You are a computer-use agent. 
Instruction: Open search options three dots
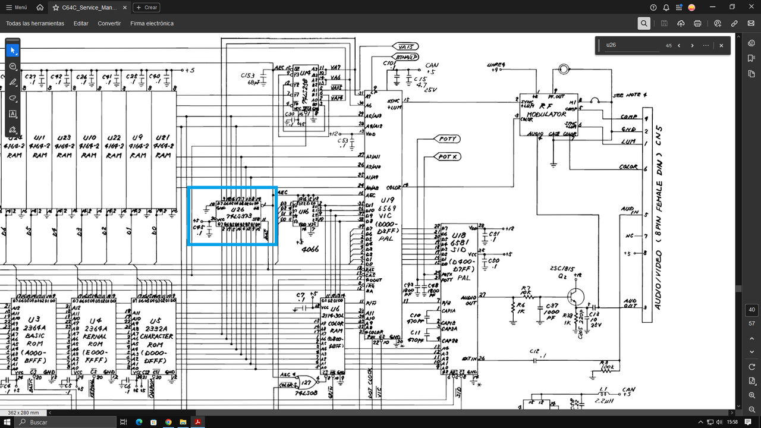[x=706, y=45]
